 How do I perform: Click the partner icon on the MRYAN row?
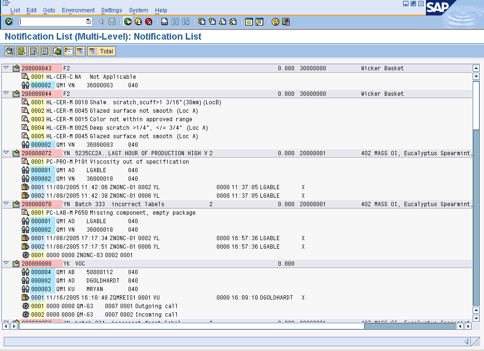click(x=26, y=289)
